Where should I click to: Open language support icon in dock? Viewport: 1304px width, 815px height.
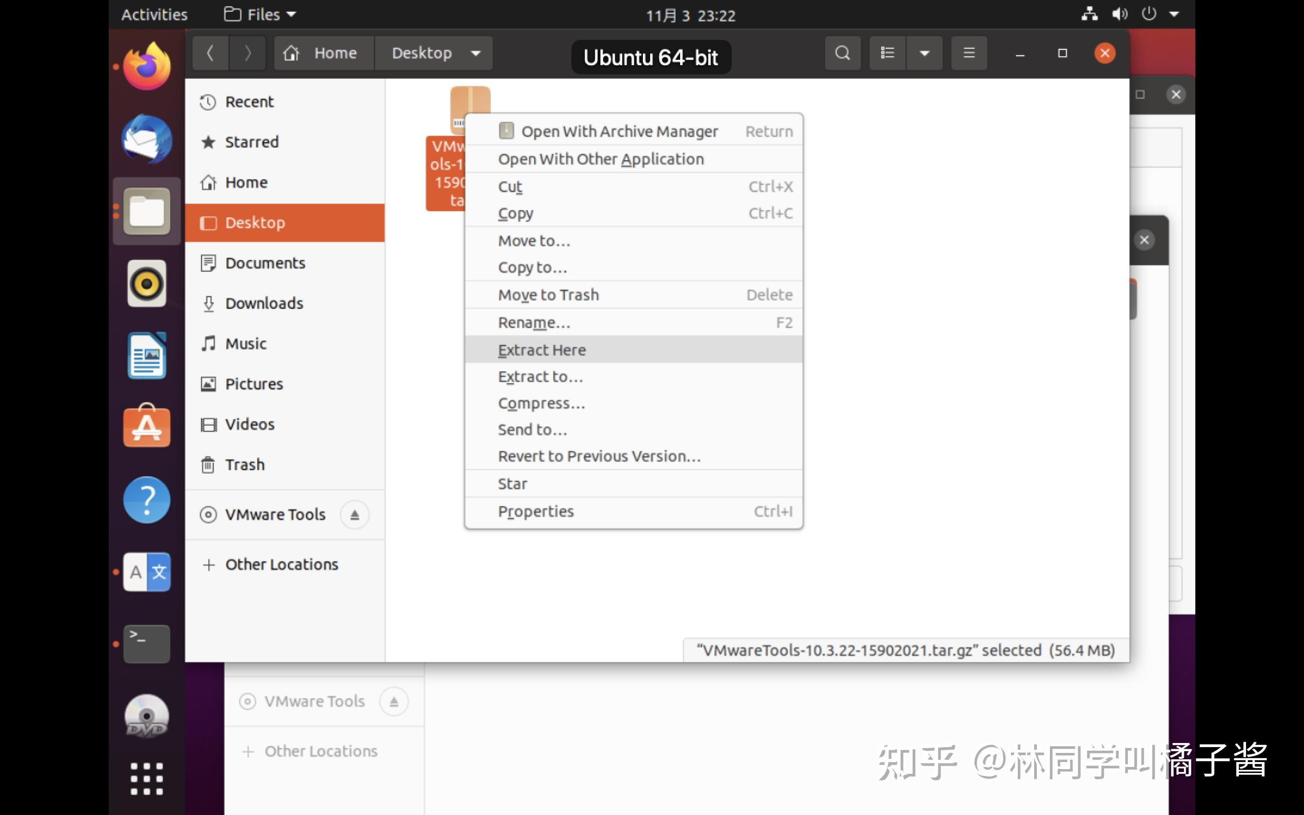point(147,572)
